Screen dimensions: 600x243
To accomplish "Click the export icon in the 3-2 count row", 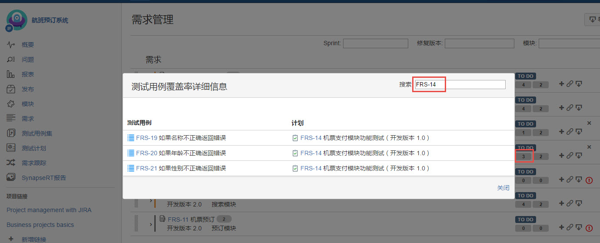I will [579, 156].
